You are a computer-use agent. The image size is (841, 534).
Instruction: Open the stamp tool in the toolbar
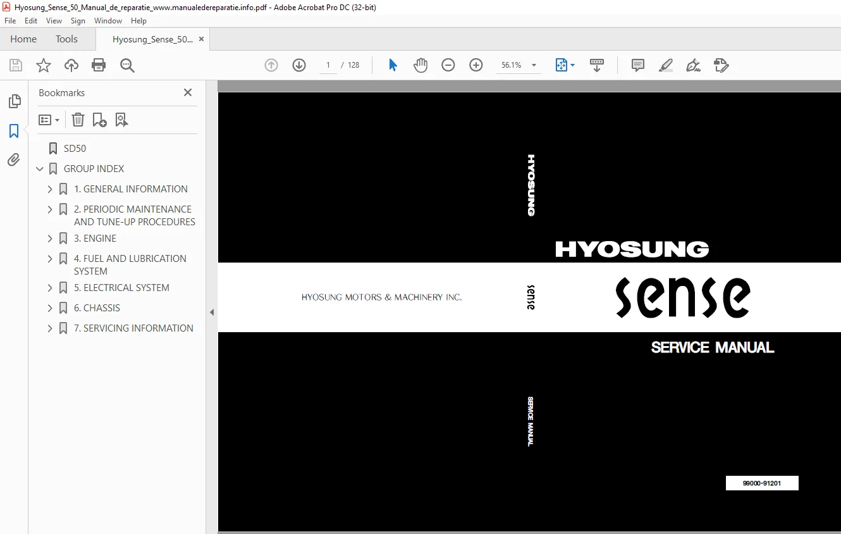[x=721, y=65]
